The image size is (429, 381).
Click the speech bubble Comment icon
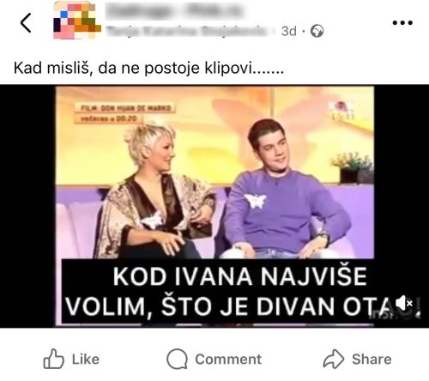click(x=177, y=359)
